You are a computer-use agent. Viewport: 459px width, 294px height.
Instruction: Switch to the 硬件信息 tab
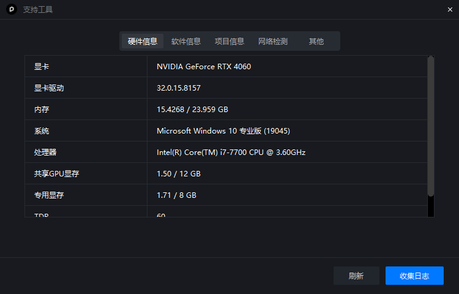coord(143,42)
